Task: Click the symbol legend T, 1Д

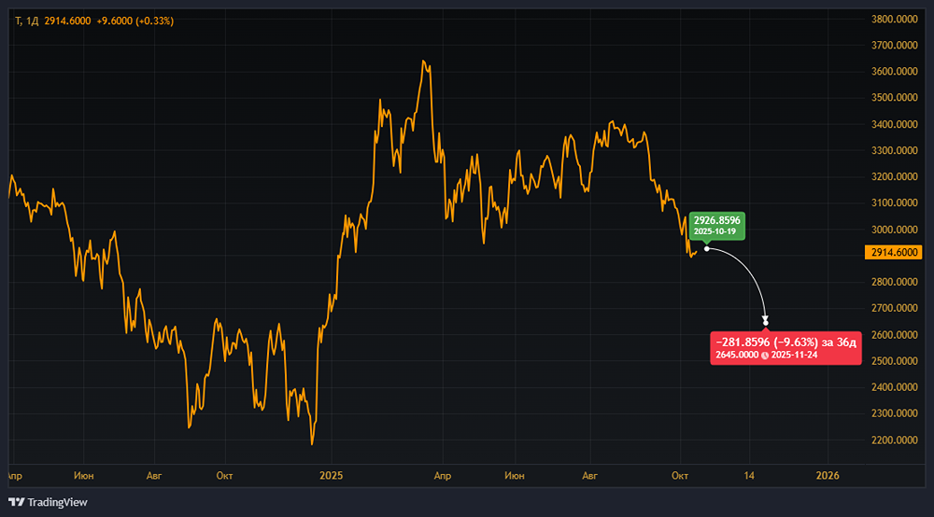Action: [27, 21]
